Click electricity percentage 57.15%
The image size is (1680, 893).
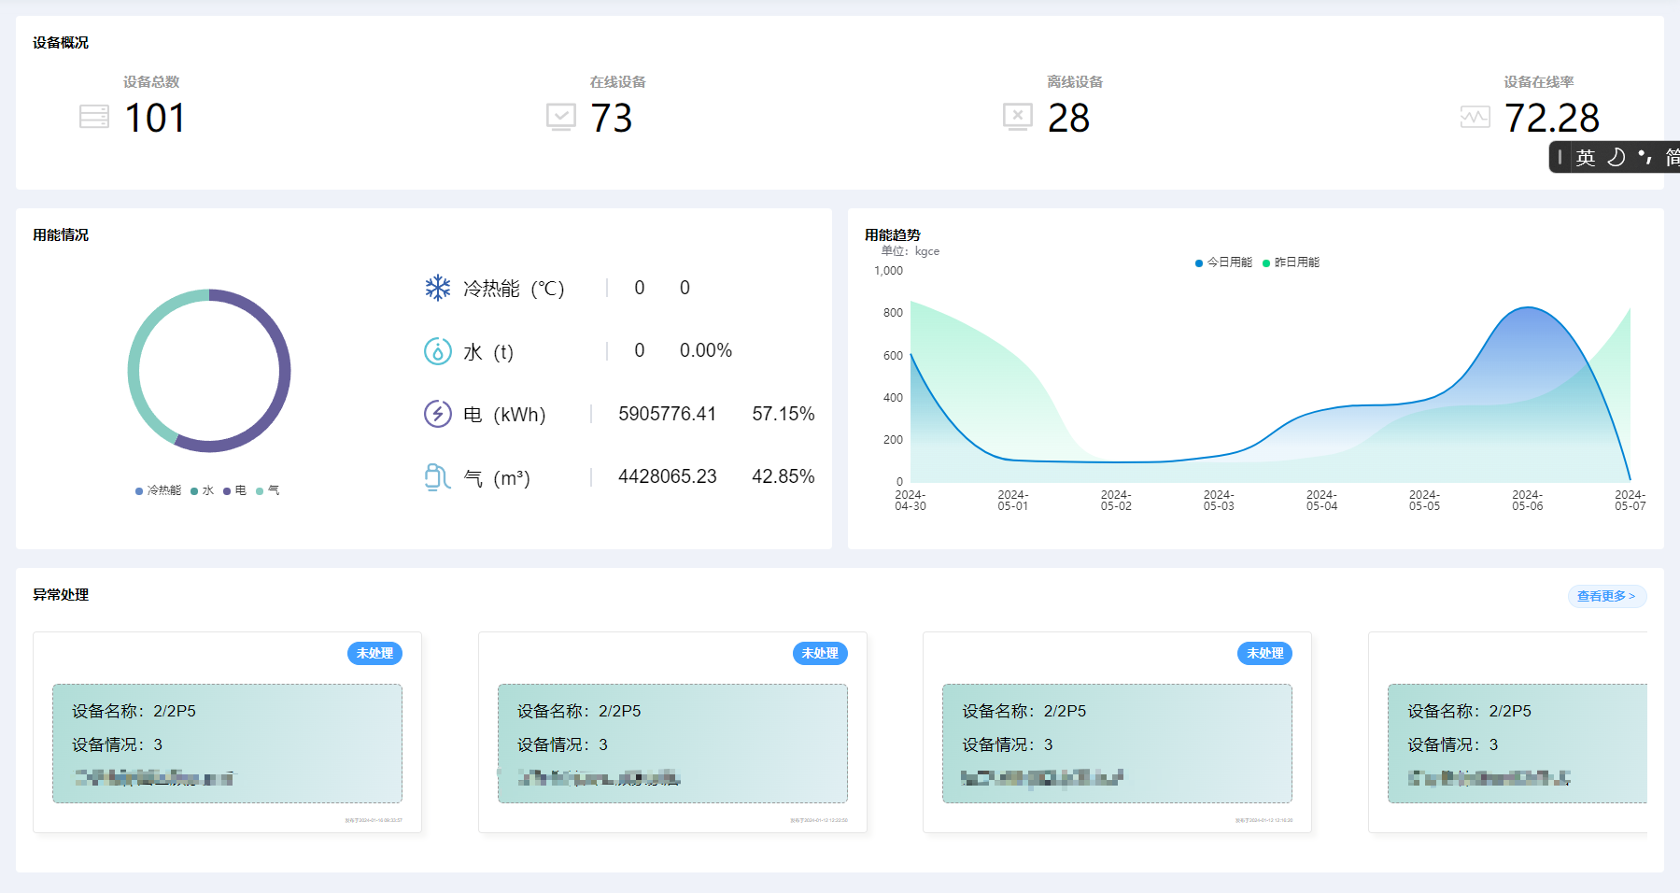[784, 414]
